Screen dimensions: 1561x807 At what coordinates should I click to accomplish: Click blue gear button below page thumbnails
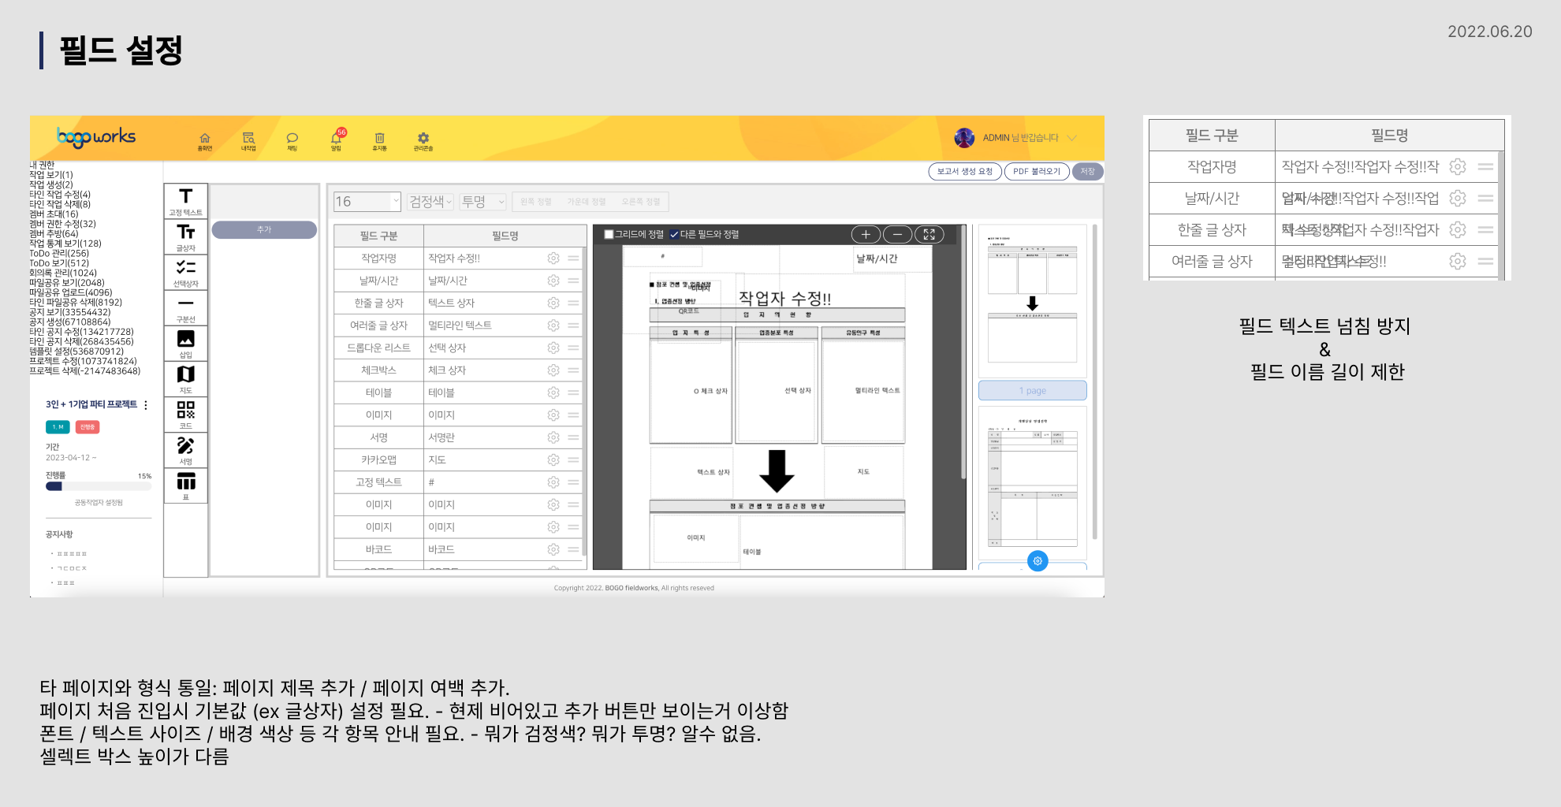[x=1038, y=561]
